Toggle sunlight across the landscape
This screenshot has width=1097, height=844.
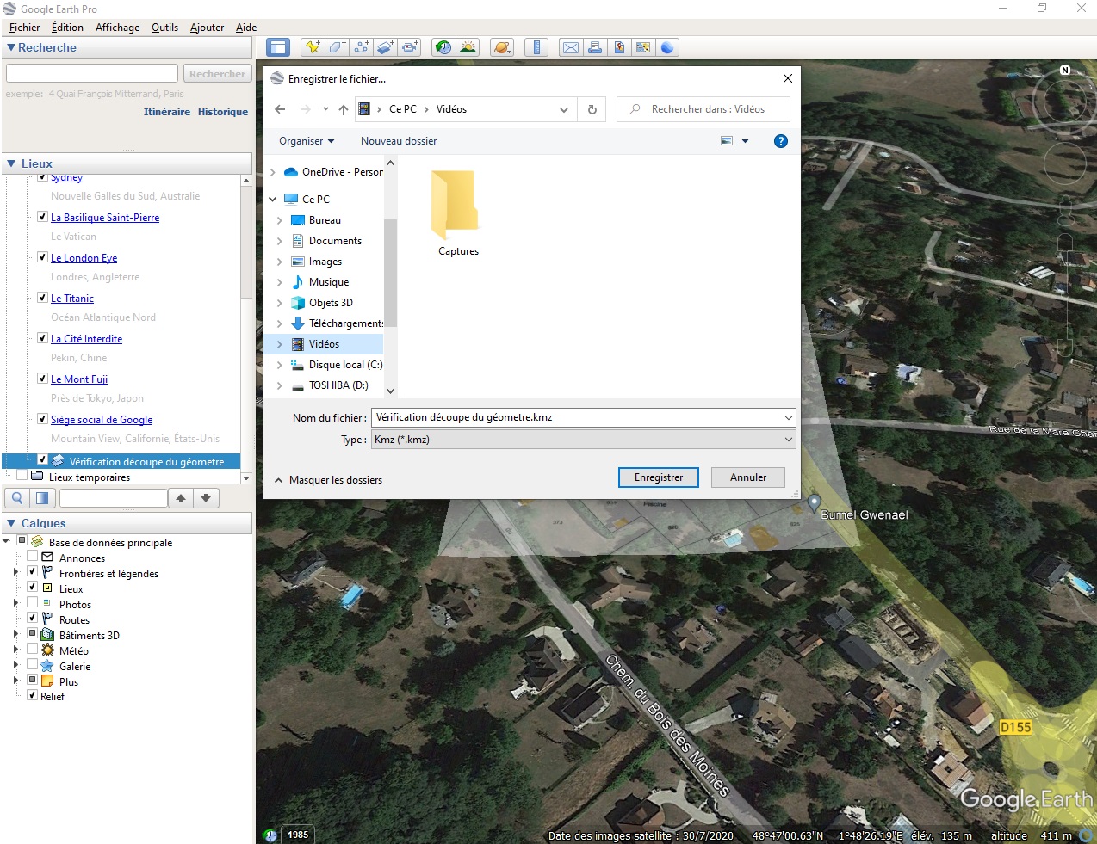click(468, 47)
